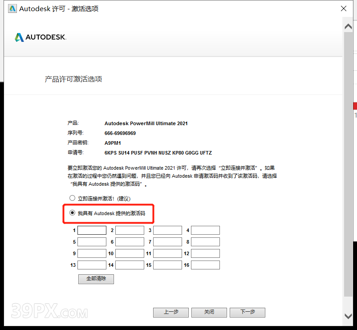Click the scrollbar down arrow

348,316
